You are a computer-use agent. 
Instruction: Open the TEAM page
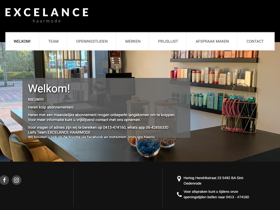53,42
